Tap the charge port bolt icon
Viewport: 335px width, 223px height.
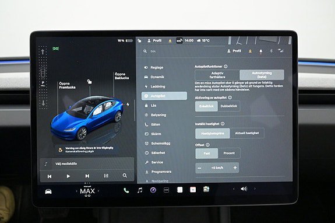[128, 104]
